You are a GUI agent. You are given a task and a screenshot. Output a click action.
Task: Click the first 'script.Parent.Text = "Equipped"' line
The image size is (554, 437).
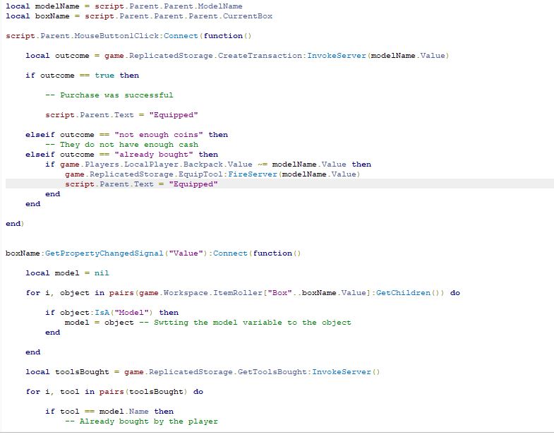121,115
